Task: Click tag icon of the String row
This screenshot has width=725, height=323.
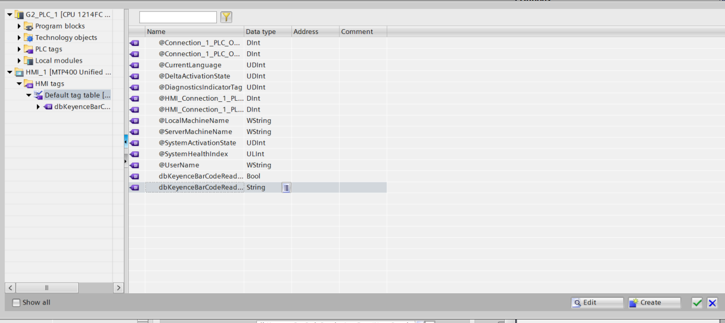Action: [134, 188]
